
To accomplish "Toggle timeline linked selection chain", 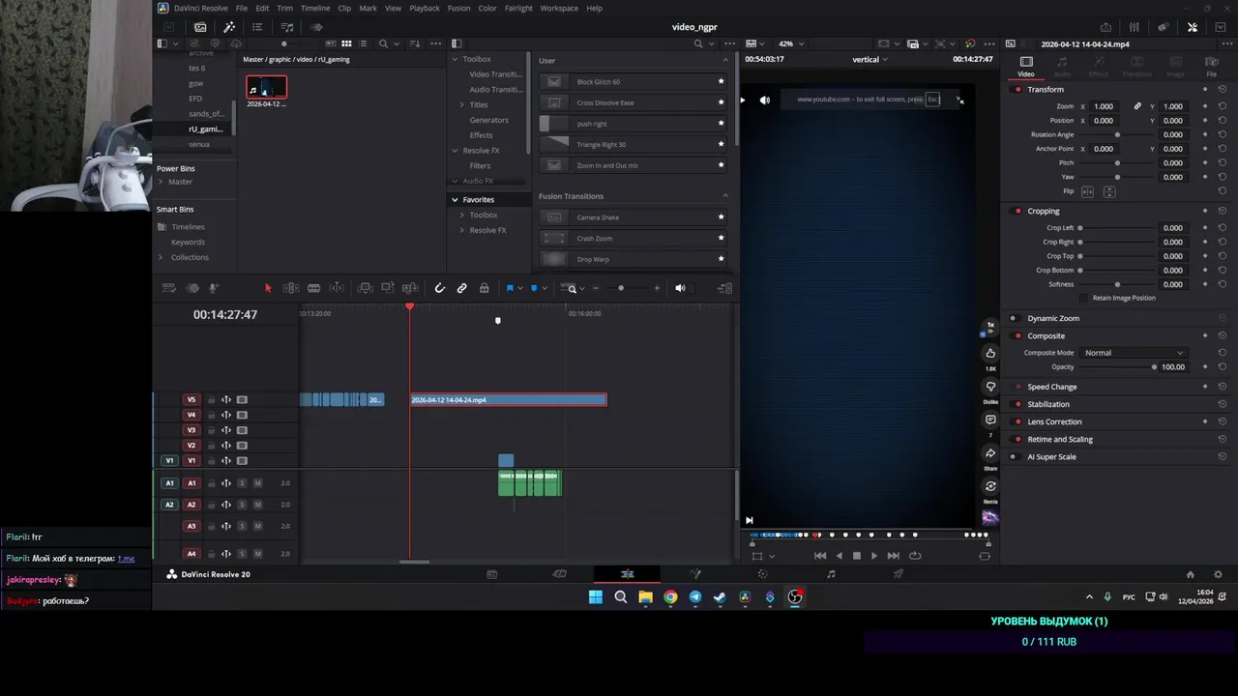I will click(462, 288).
